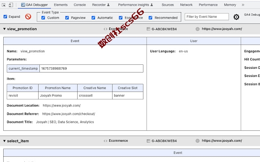Click the Recorder flask icon
Viewport: 260px width, 162px height.
click(x=108, y=5)
